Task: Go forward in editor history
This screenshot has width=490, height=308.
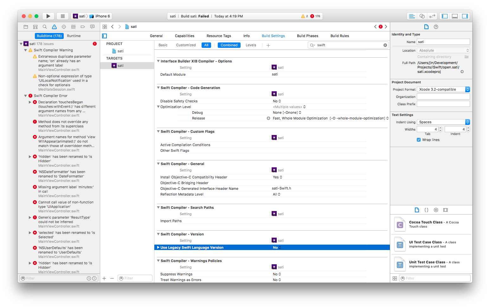Action: 119,27
